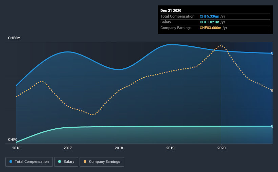Click the 2018 x-axis label
Viewport: 278px width, 172px height.
(119, 148)
